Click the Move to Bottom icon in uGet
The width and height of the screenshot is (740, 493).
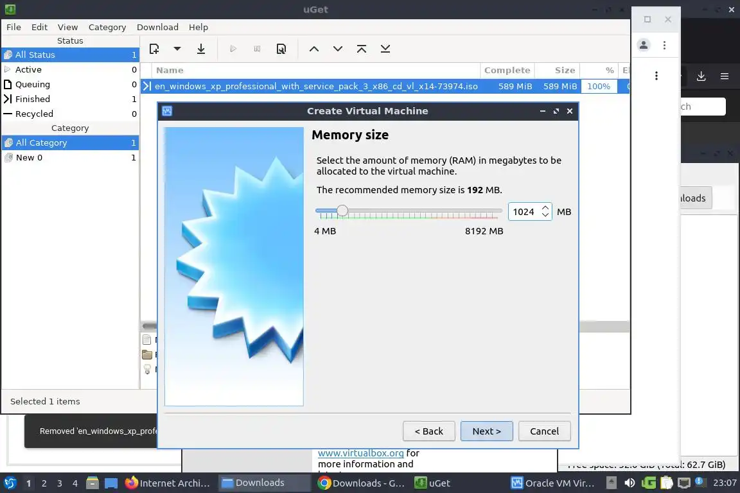(385, 49)
